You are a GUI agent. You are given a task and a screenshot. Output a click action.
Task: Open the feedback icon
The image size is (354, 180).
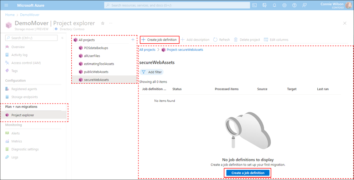point(304,5)
